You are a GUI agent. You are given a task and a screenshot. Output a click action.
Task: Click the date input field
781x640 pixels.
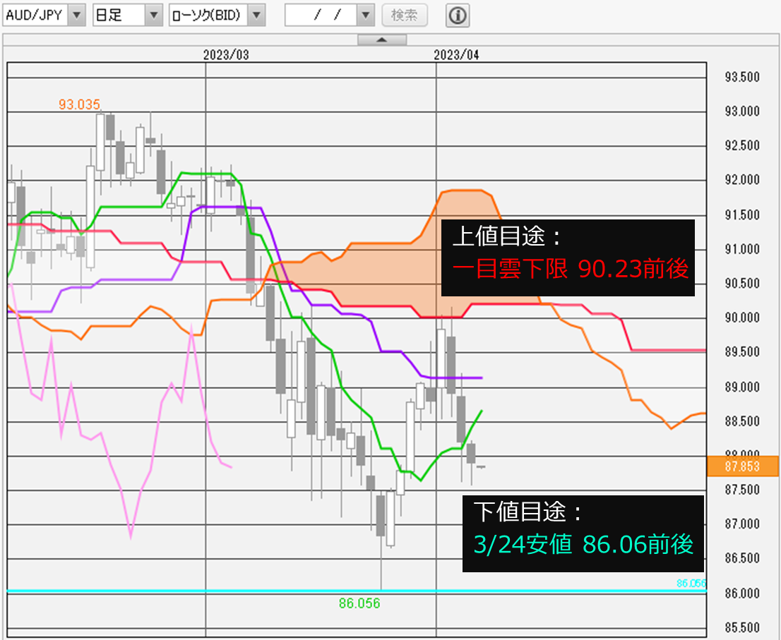click(x=321, y=16)
